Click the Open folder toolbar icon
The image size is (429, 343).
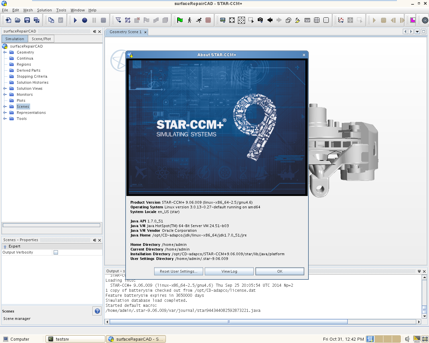(x=18, y=20)
